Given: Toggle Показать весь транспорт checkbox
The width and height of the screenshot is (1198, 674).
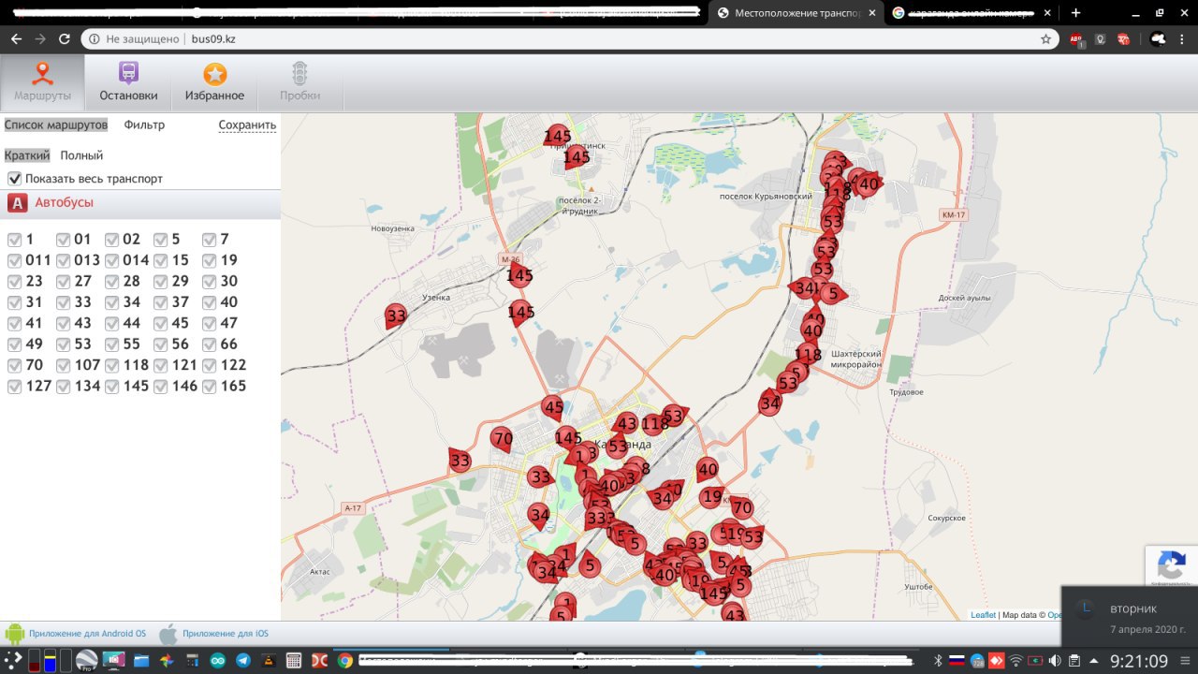Looking at the screenshot, I should tap(14, 178).
